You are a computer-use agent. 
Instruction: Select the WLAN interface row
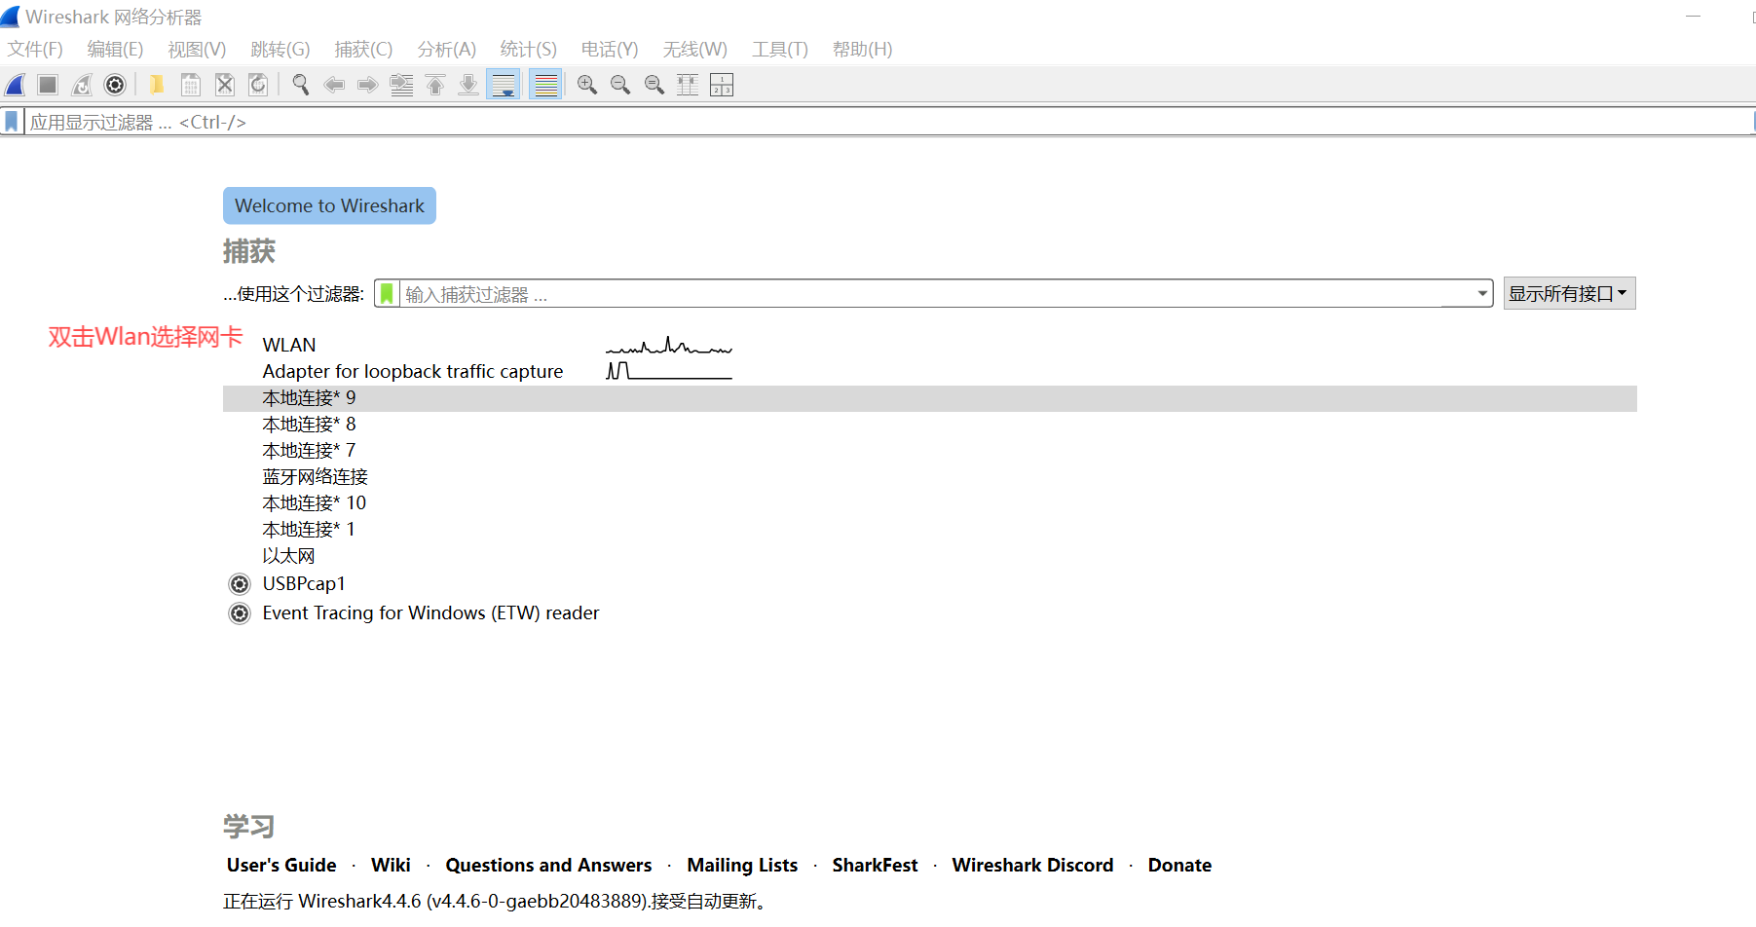930,345
